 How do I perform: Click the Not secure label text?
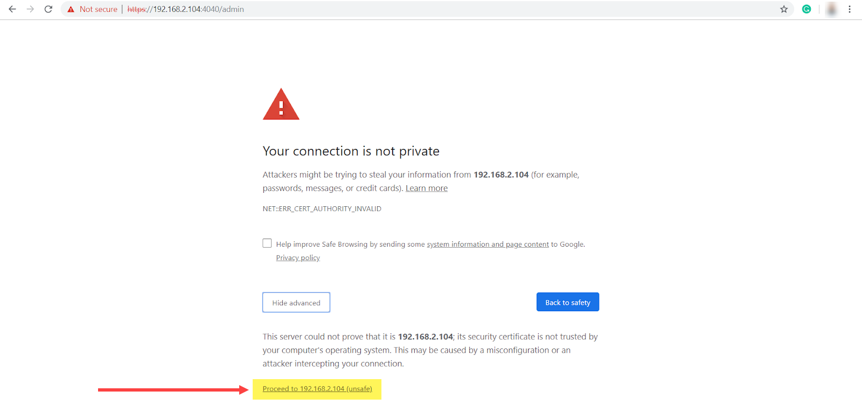pos(99,9)
